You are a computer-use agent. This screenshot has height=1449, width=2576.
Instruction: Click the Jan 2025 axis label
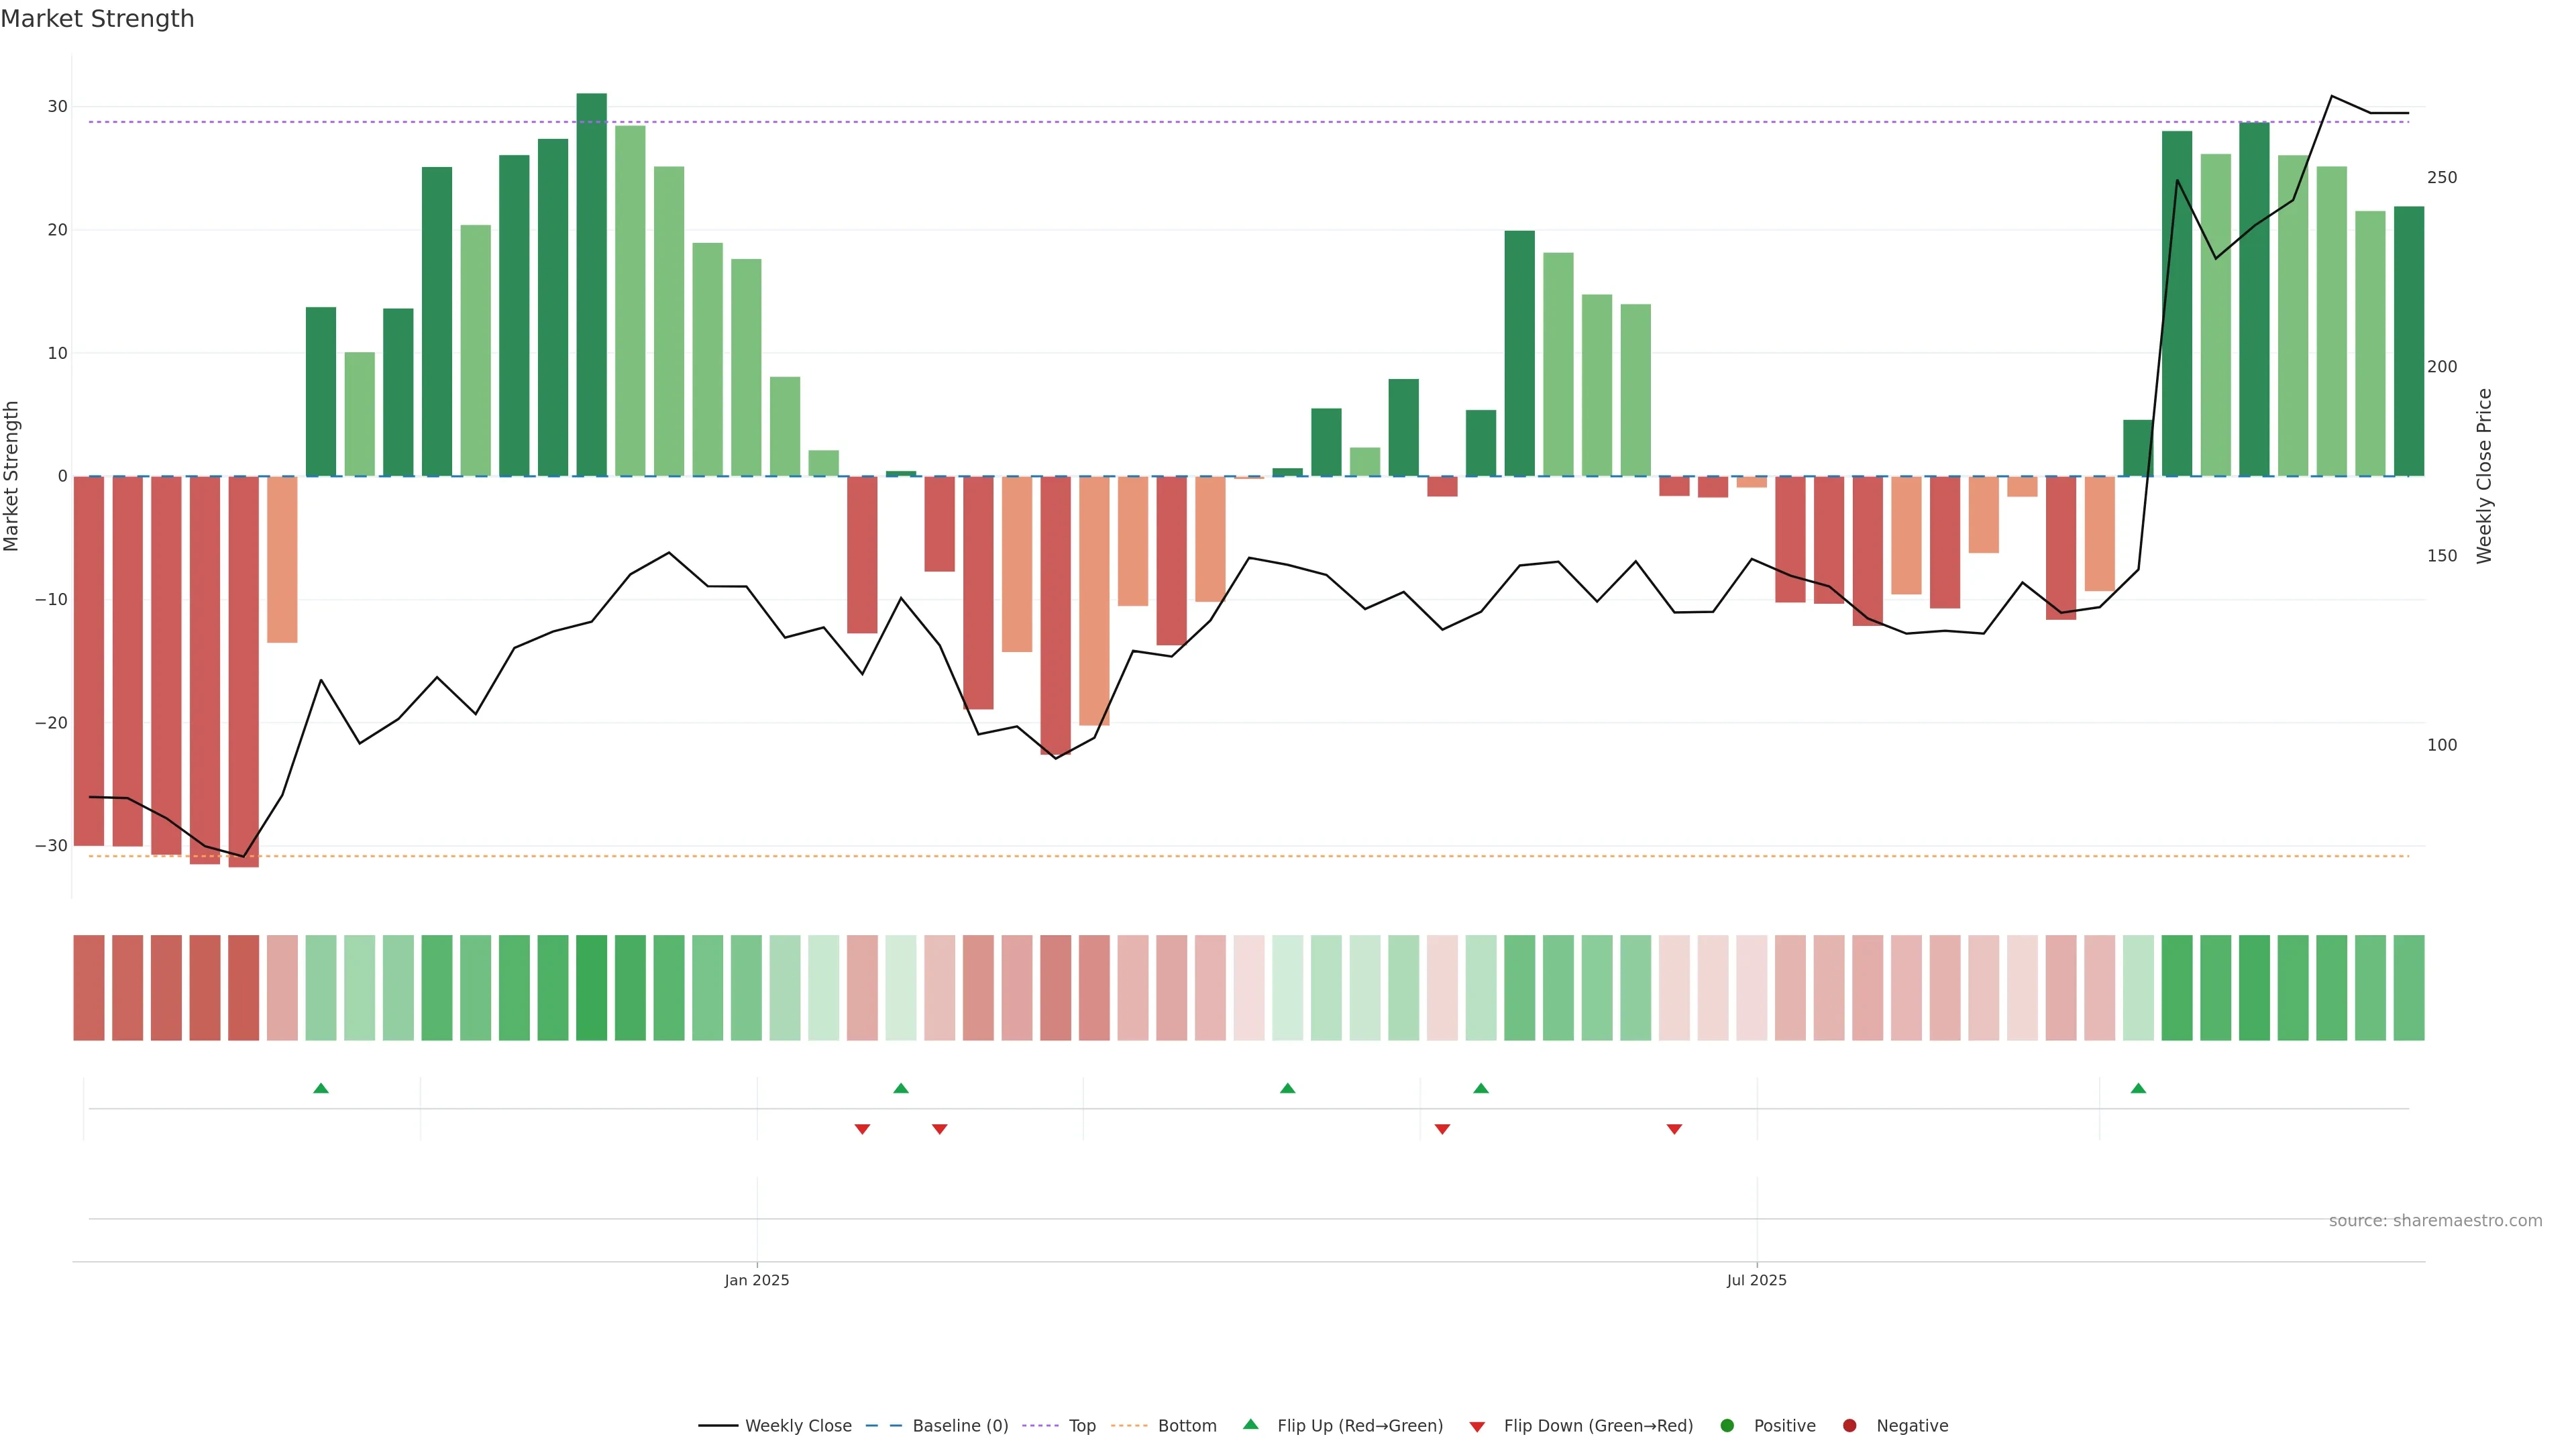pyautogui.click(x=757, y=1280)
